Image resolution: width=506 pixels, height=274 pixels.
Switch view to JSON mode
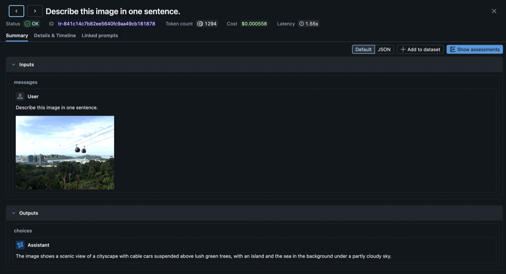[x=384, y=49]
